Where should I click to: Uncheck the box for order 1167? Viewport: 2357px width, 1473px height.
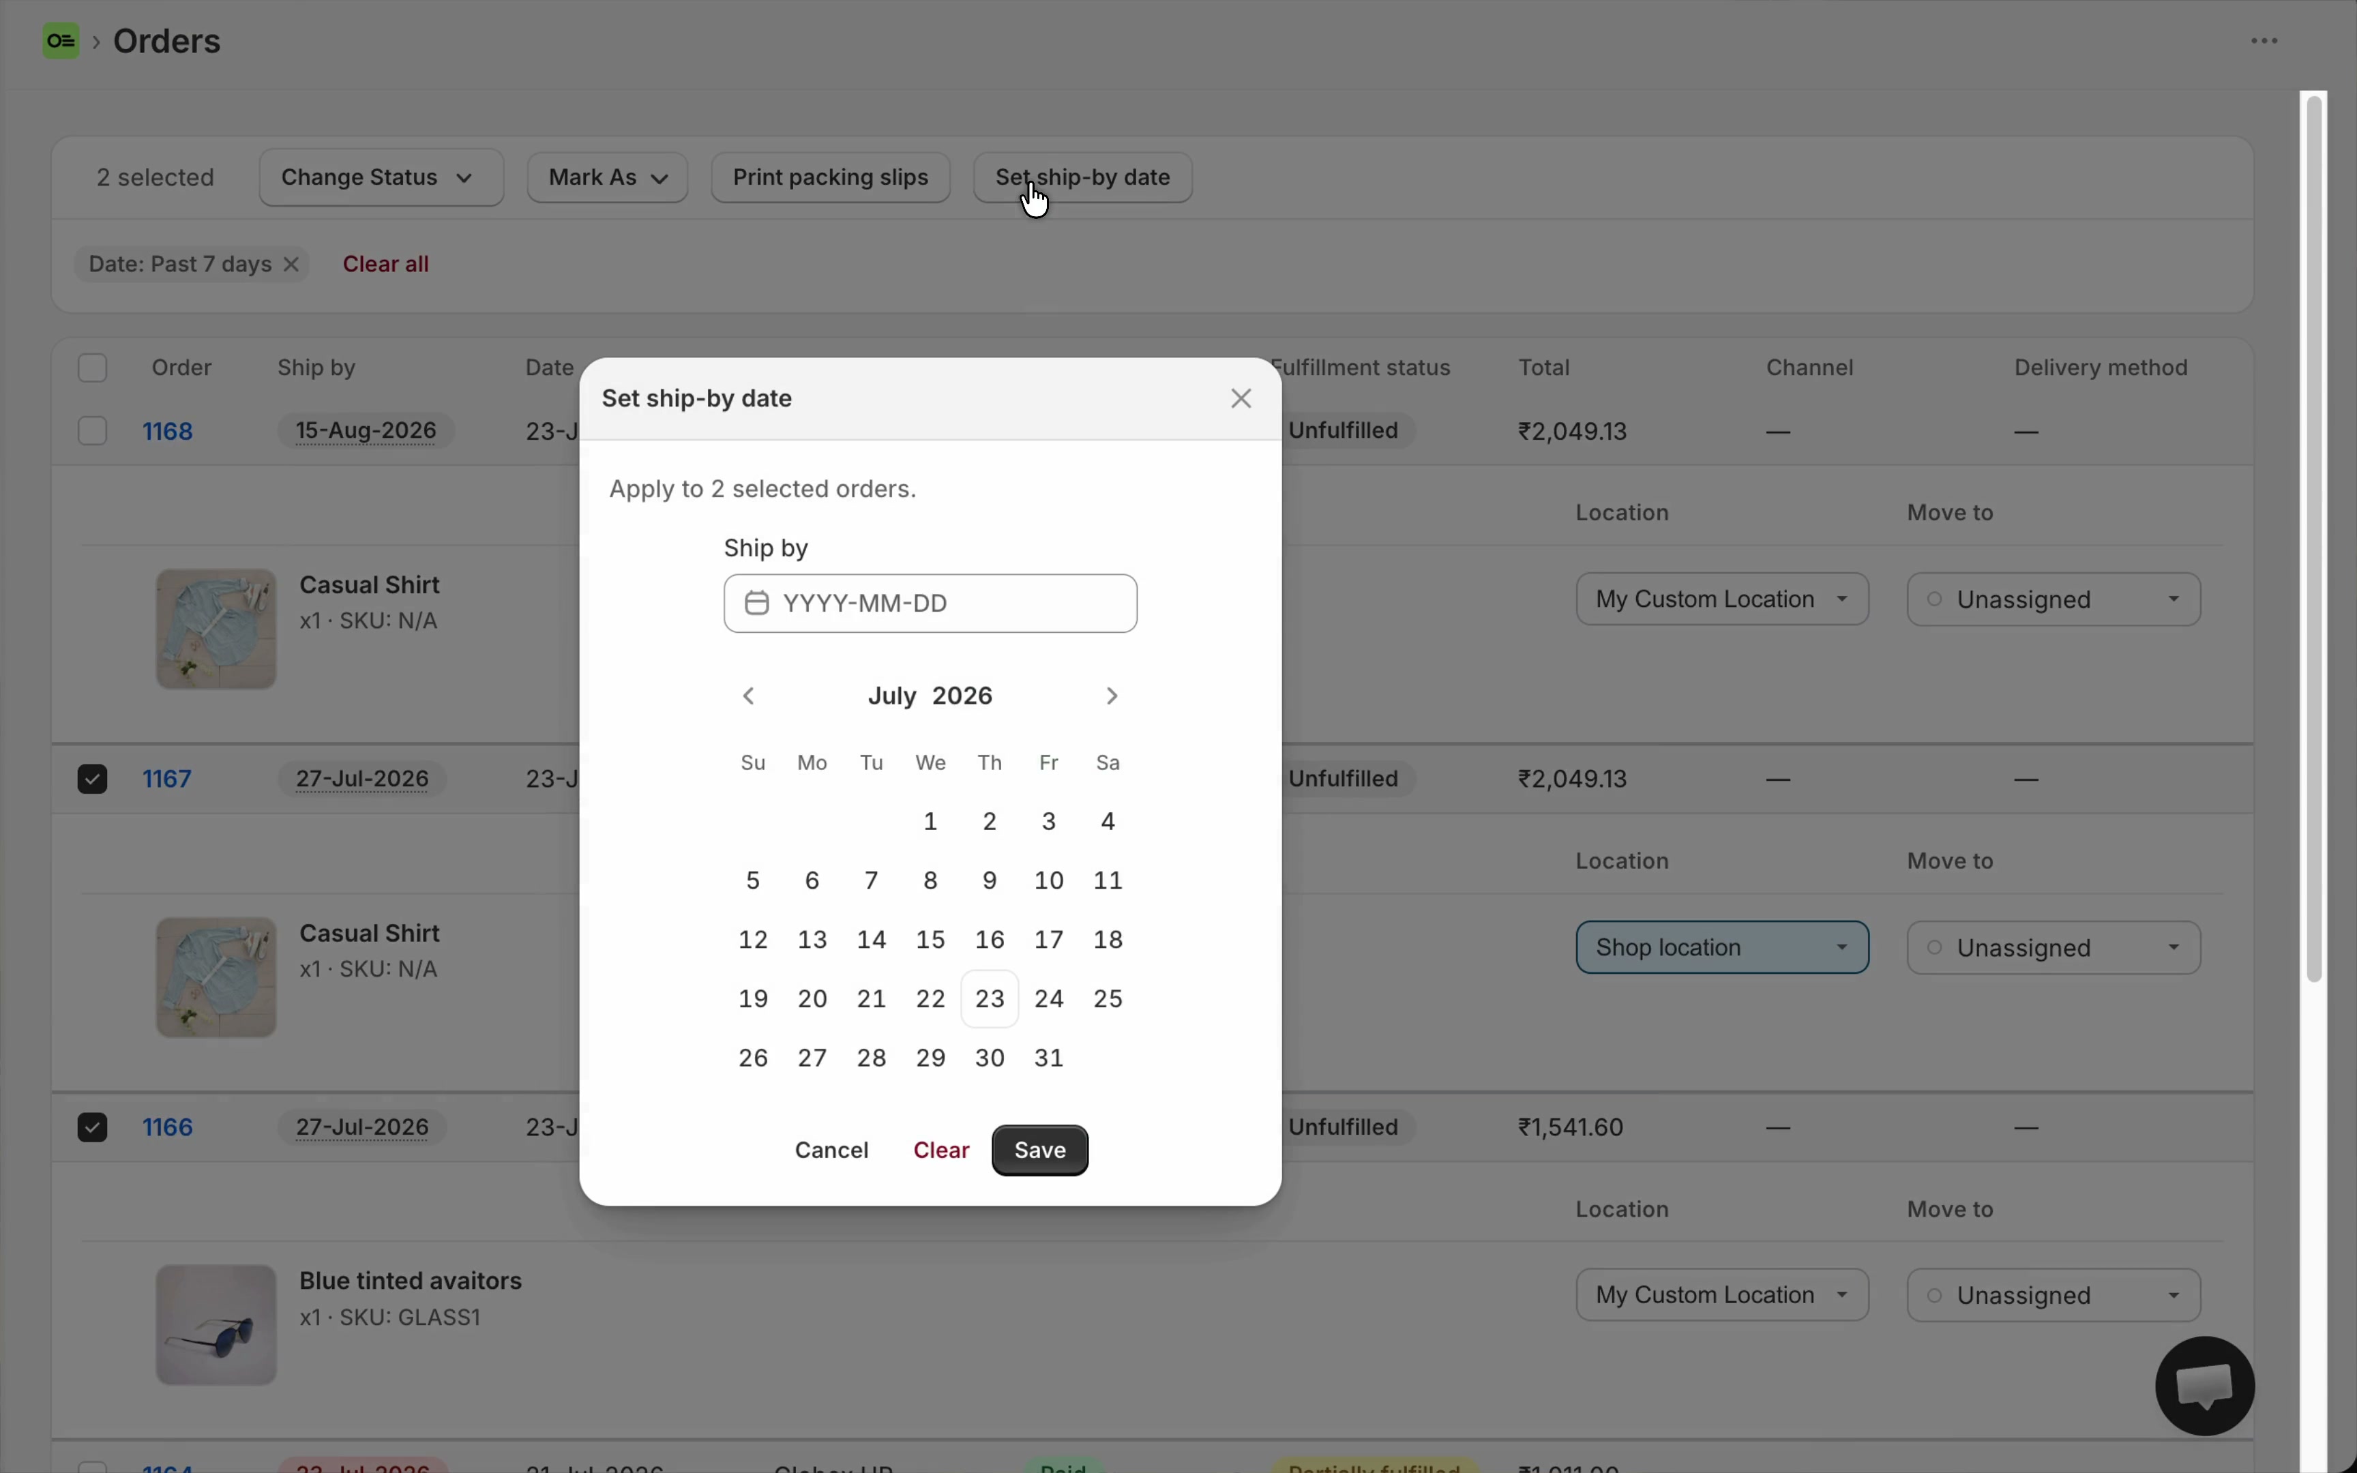click(x=93, y=779)
